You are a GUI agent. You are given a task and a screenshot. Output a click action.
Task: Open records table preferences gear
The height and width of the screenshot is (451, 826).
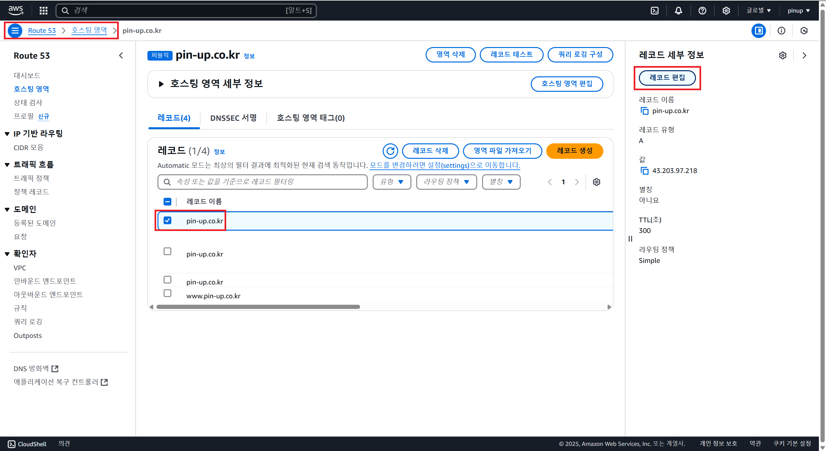coord(597,182)
